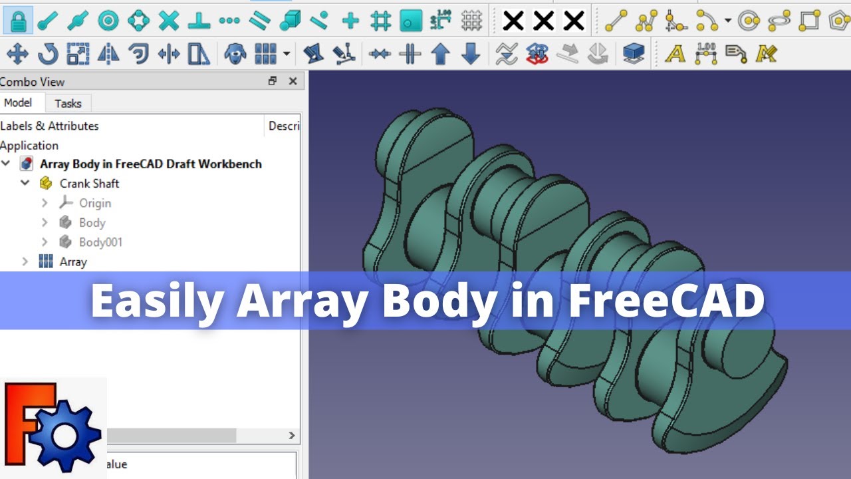
Task: Toggle snap to parallel
Action: [x=259, y=21]
